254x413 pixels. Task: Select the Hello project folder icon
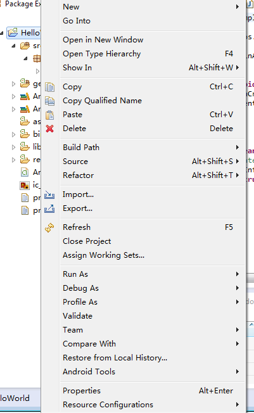click(13, 33)
